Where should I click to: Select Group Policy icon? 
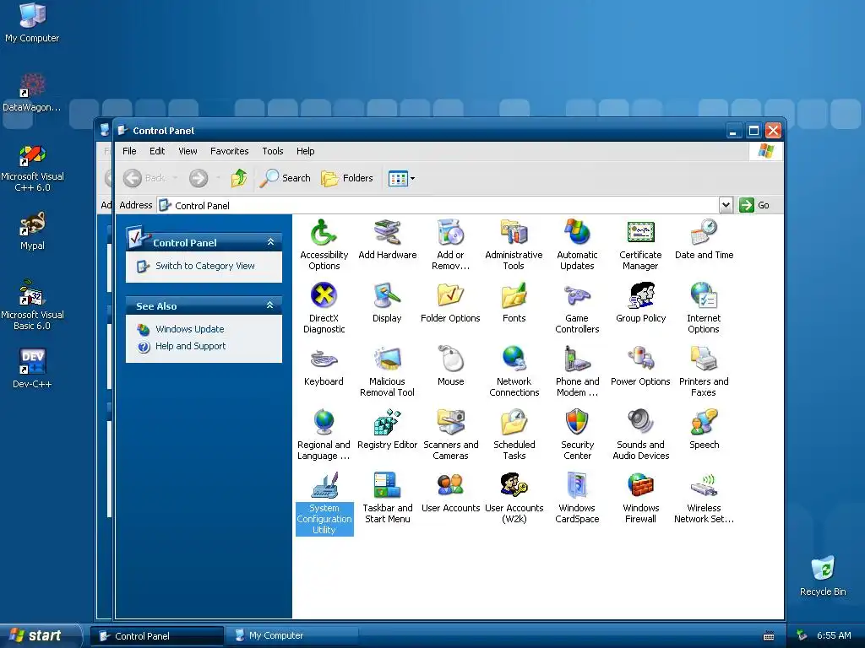point(640,303)
